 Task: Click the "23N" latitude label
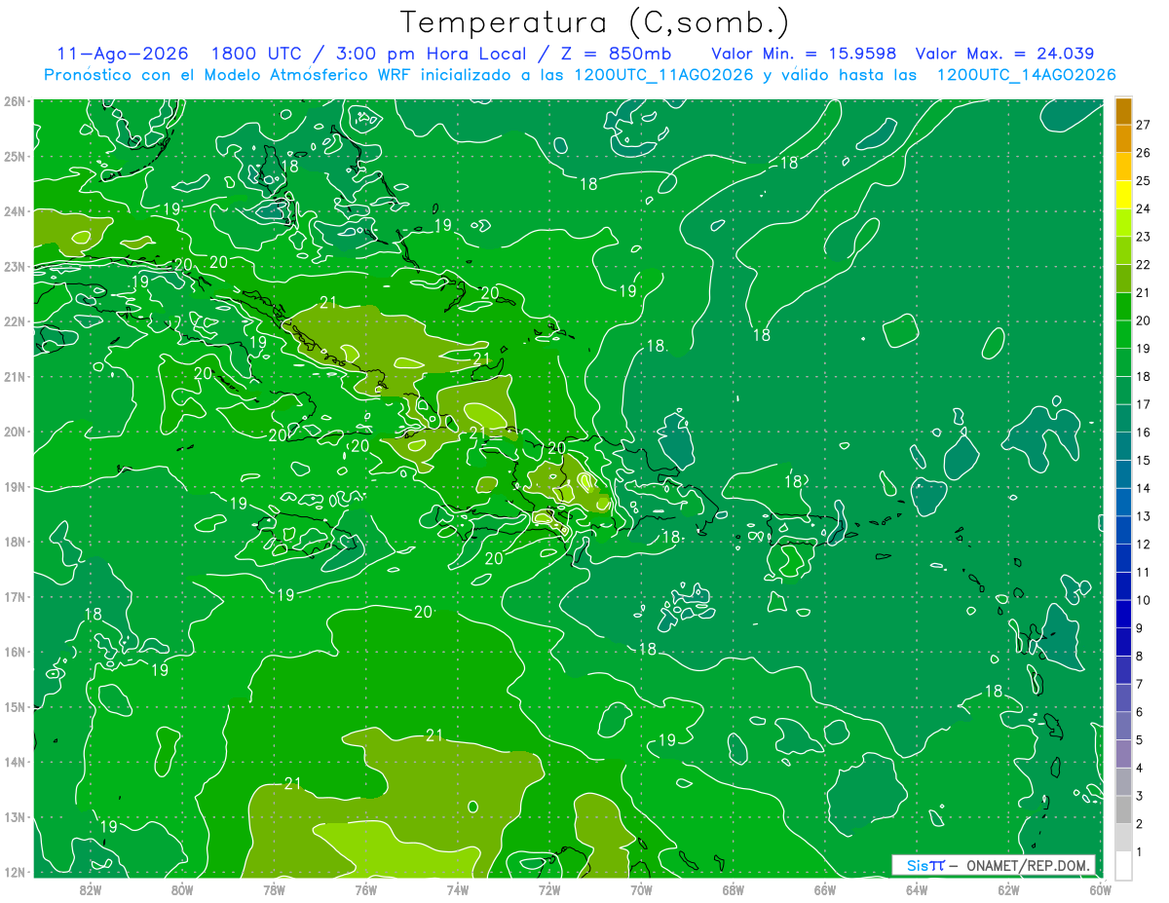(x=16, y=266)
